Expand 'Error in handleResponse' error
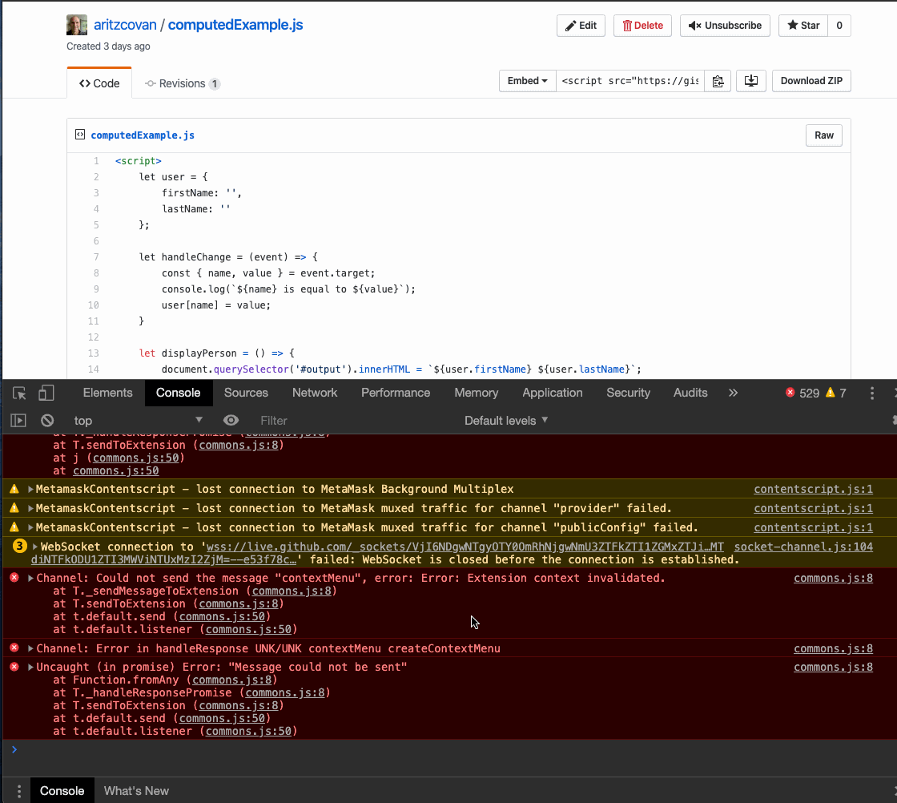The height and width of the screenshot is (803, 897). [30, 648]
